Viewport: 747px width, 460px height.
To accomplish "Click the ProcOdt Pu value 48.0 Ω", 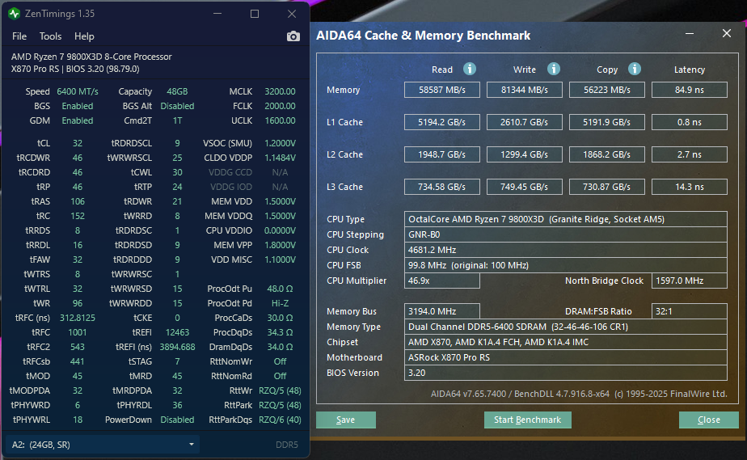I will (x=280, y=289).
